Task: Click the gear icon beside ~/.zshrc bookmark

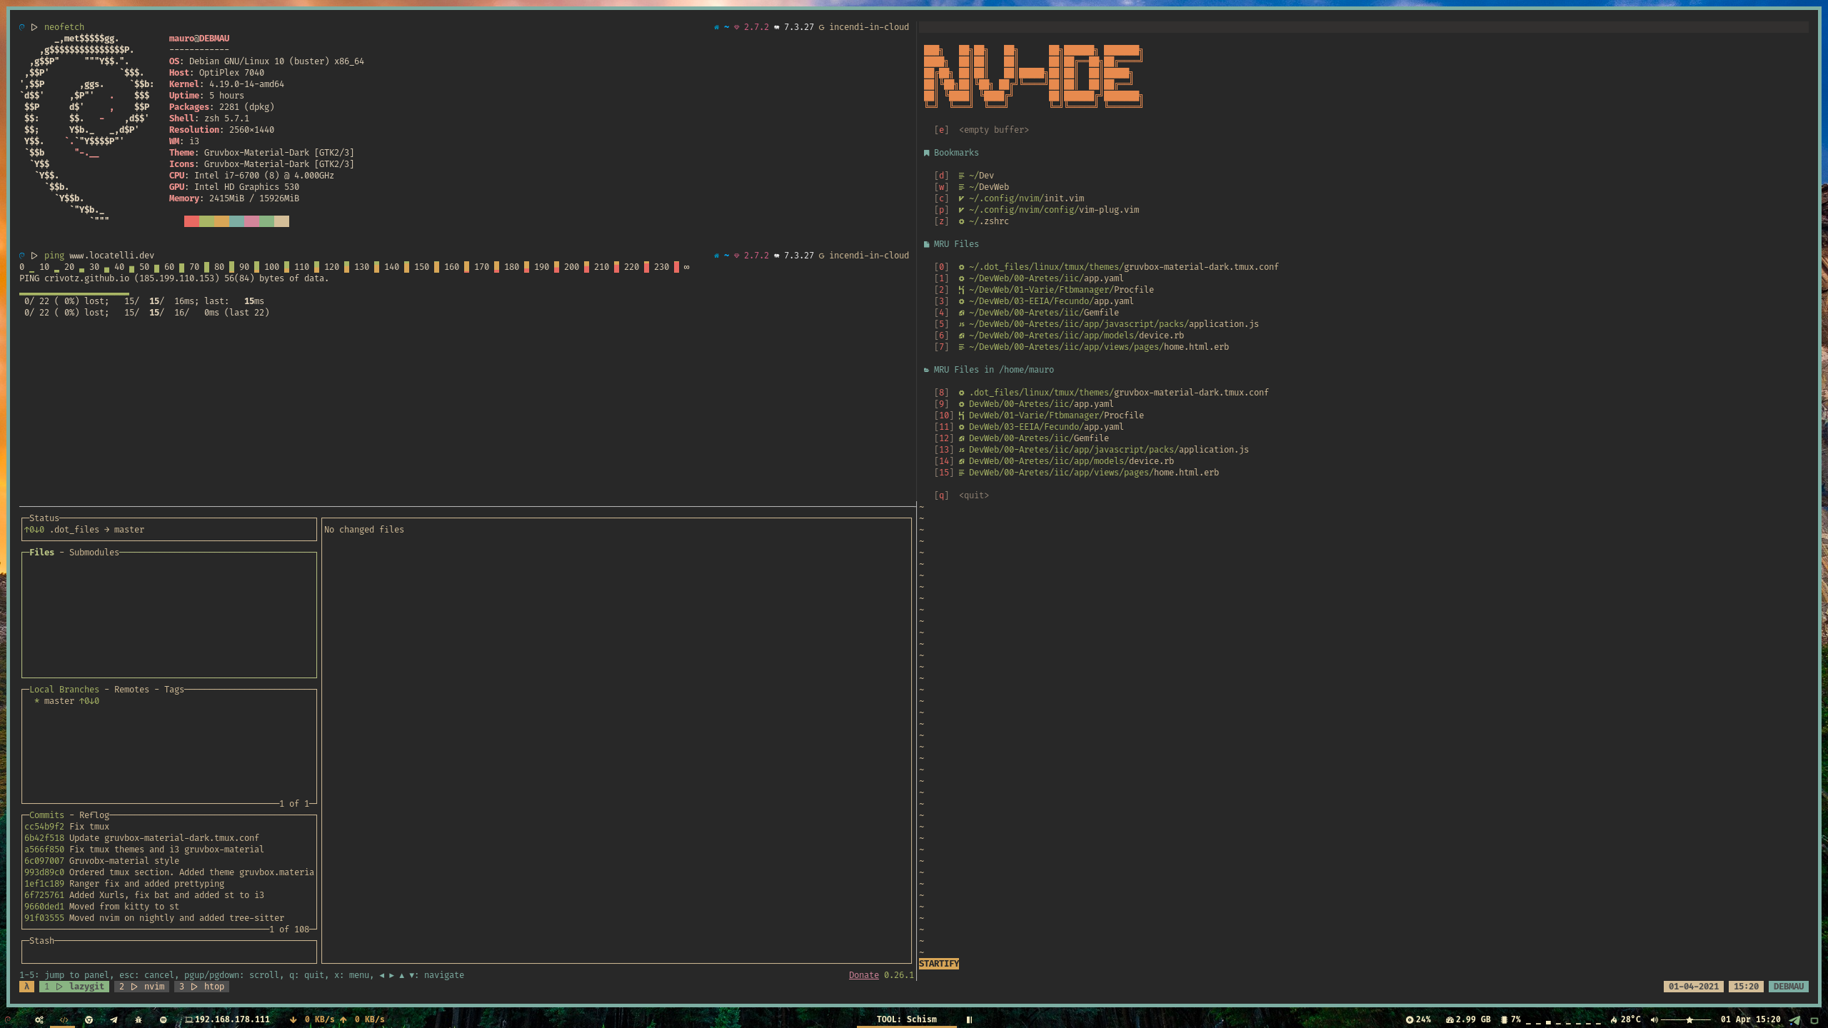Action: 961,221
